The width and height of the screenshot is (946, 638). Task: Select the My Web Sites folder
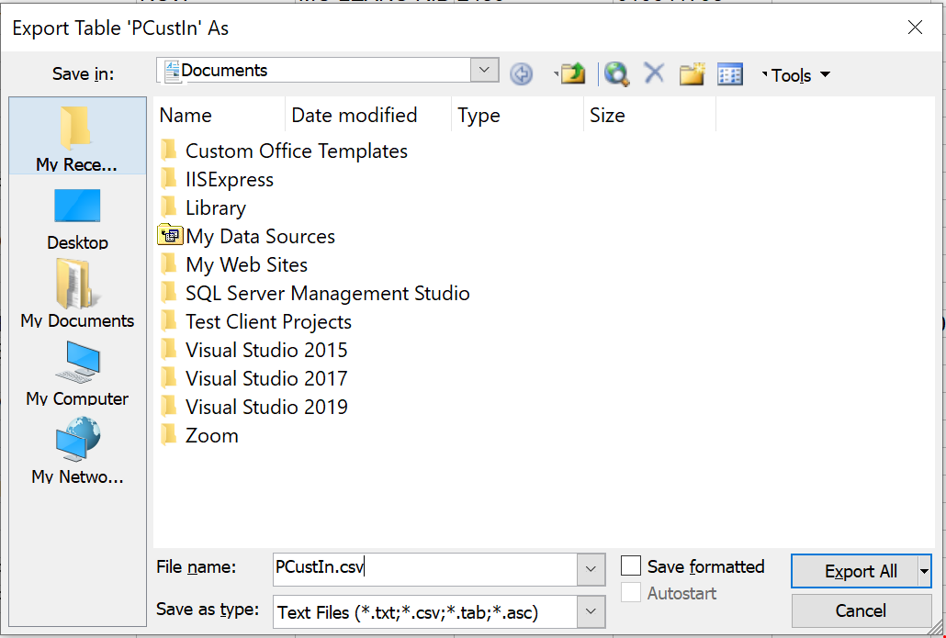(234, 264)
